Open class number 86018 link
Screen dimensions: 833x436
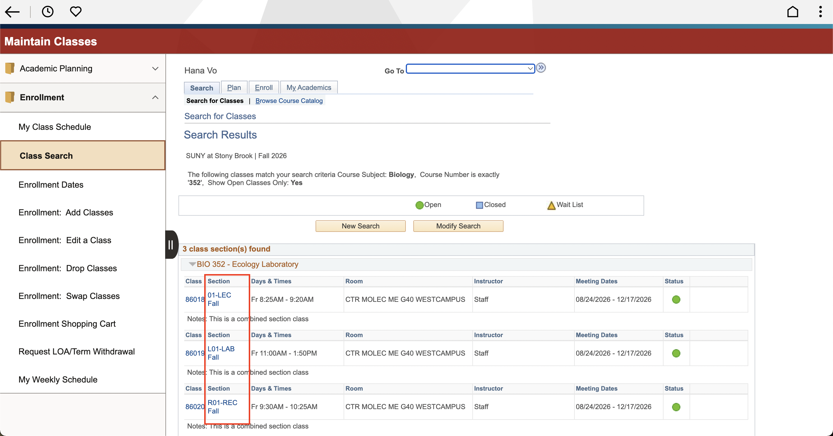[195, 300]
